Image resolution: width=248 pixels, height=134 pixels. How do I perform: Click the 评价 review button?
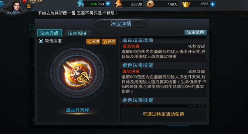[x=109, y=42]
